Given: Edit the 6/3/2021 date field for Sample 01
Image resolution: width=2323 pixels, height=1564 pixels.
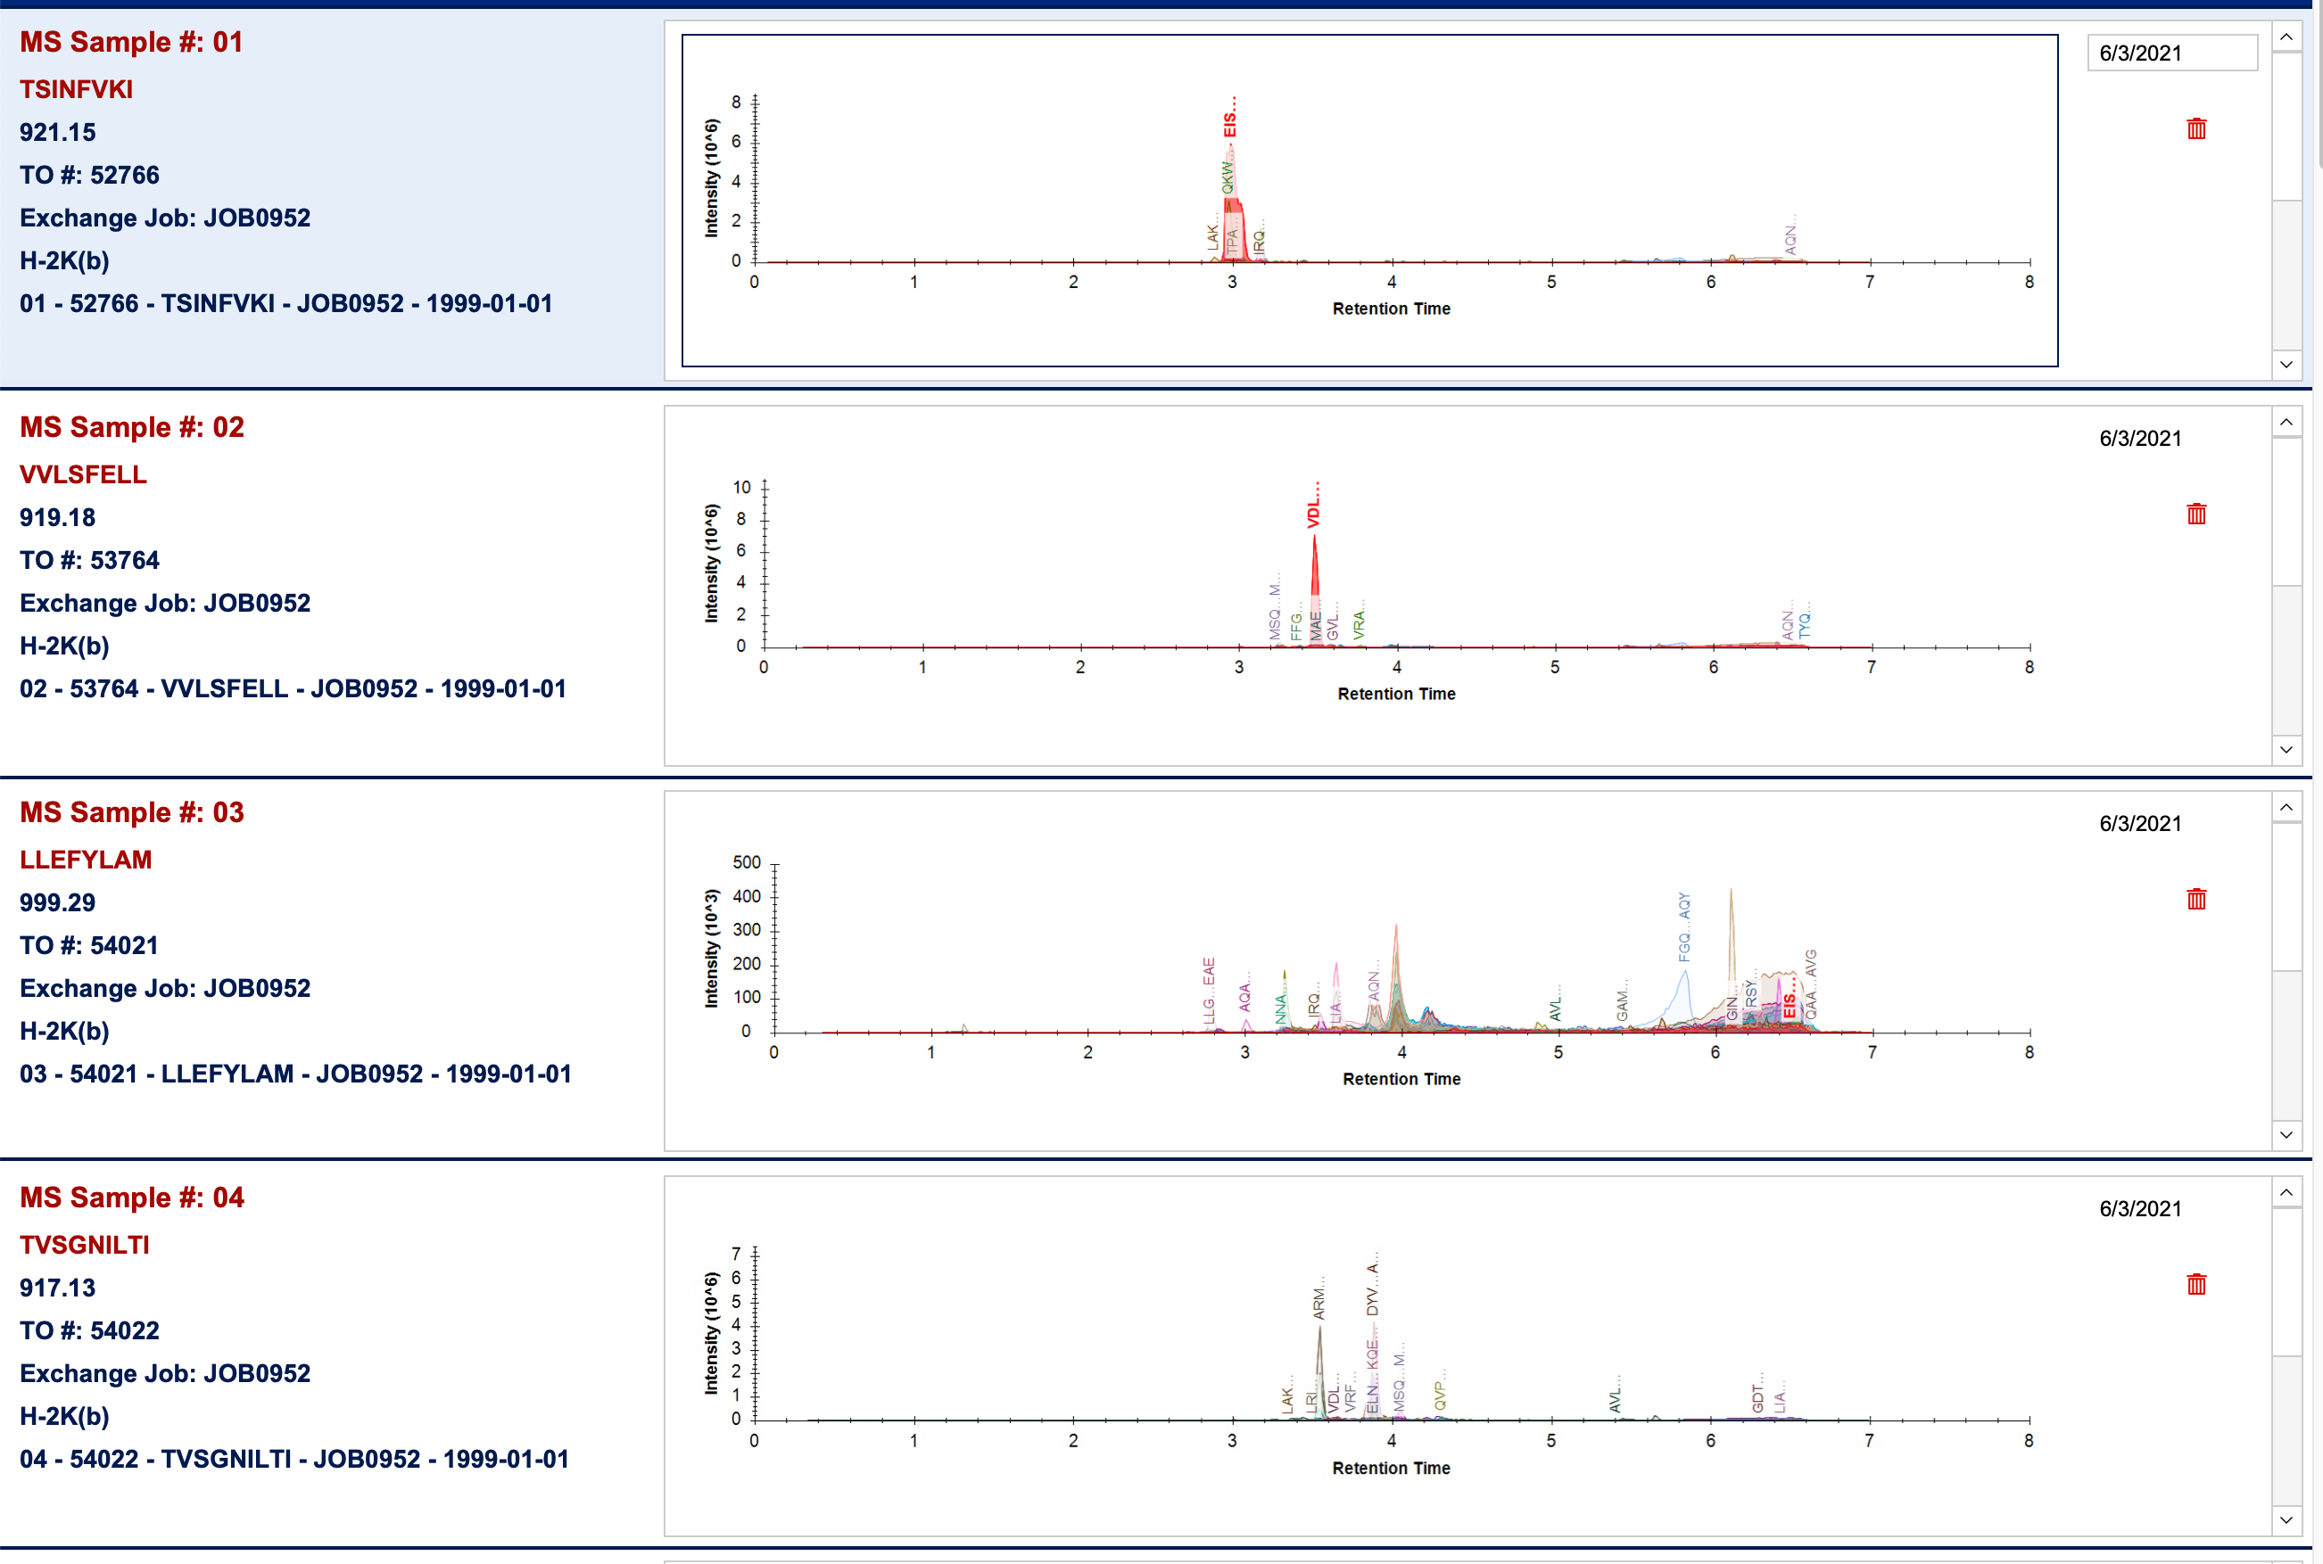Looking at the screenshot, I should coord(2171,53).
